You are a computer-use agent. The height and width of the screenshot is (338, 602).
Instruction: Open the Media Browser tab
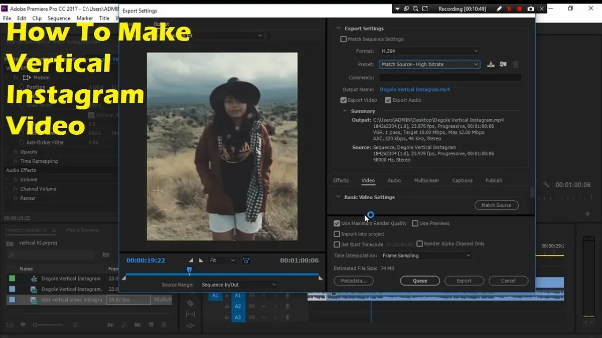(x=83, y=230)
